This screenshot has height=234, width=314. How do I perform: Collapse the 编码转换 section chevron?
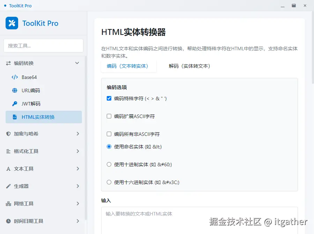coord(77,63)
